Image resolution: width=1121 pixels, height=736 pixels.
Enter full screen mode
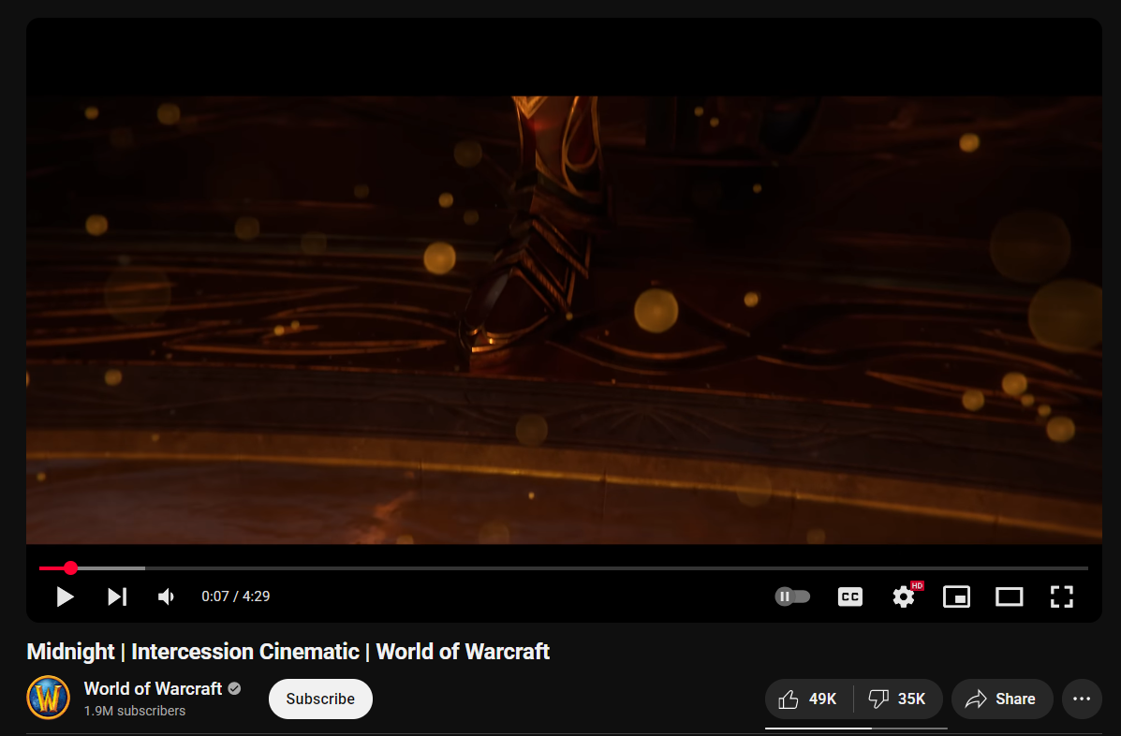1062,596
